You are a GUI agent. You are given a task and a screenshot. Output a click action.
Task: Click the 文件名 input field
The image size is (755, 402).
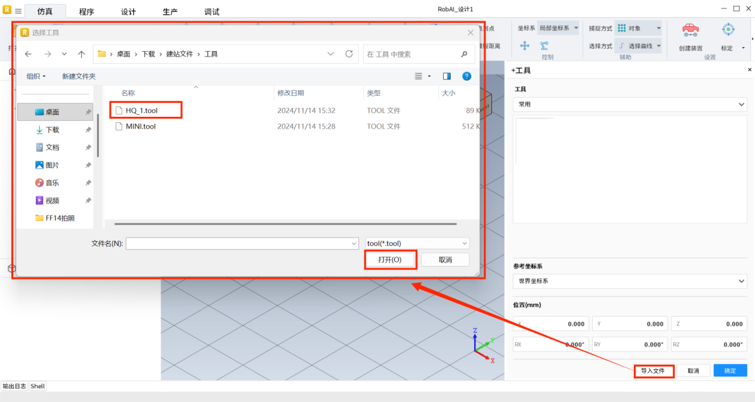239,244
